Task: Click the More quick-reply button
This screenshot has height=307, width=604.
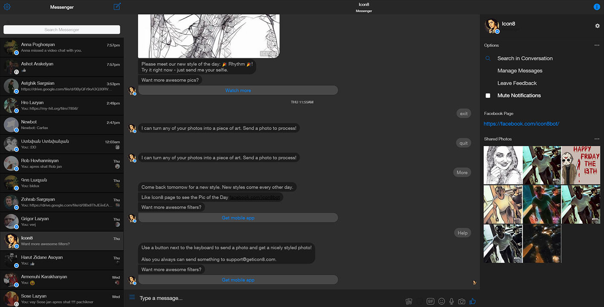Action: coord(462,172)
